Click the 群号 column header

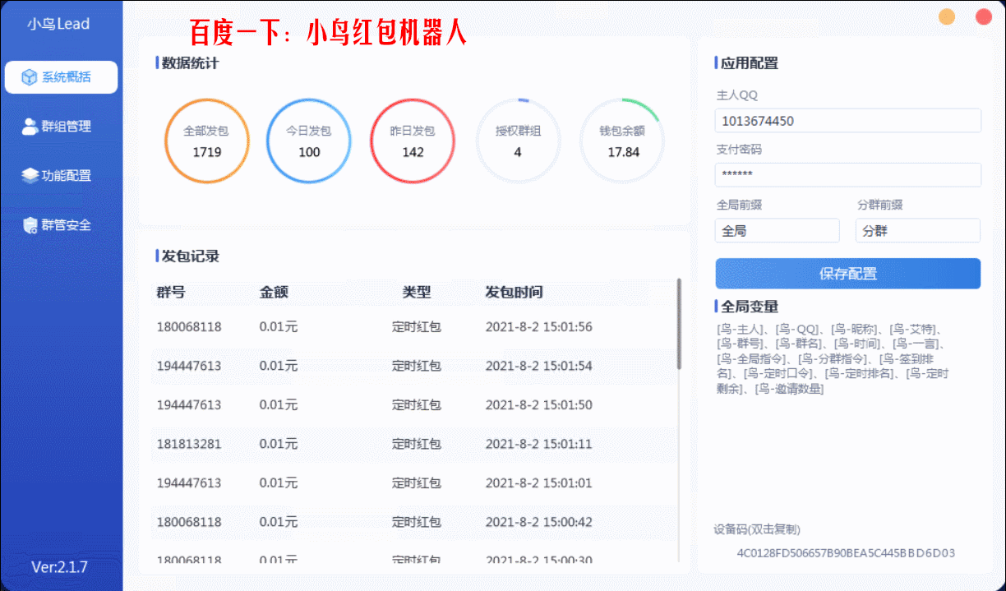coord(171,292)
